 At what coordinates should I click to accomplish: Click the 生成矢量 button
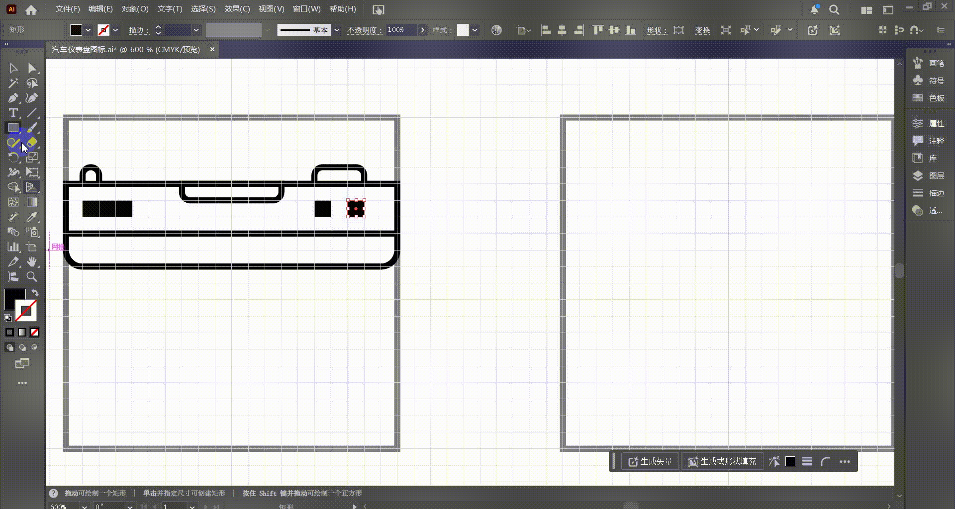pos(650,462)
